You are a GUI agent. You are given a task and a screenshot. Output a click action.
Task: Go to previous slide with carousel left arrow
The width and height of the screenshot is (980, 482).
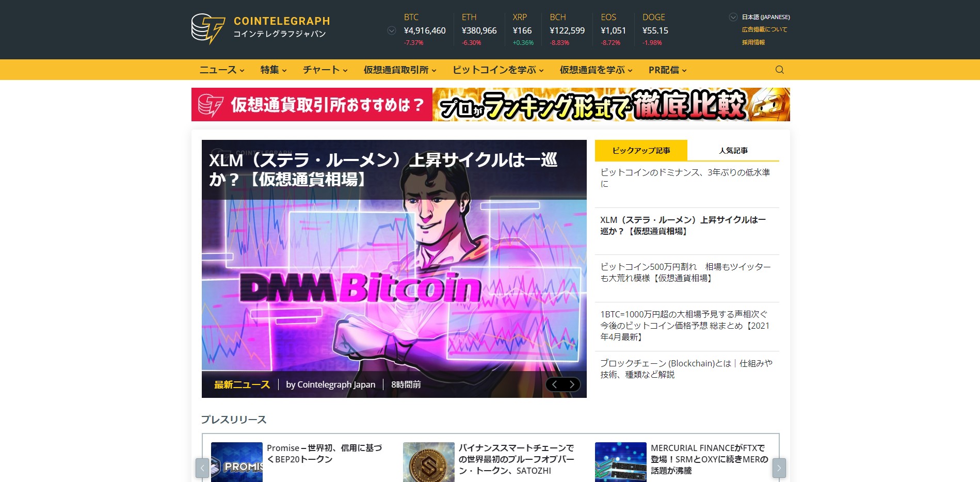pyautogui.click(x=554, y=384)
